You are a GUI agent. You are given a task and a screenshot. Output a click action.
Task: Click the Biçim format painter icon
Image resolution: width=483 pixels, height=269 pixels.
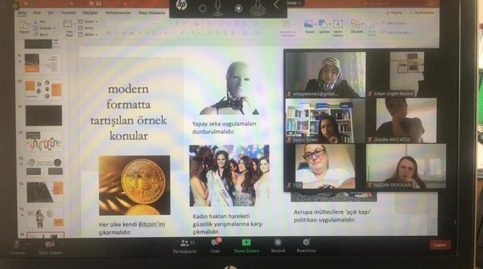pyautogui.click(x=36, y=34)
